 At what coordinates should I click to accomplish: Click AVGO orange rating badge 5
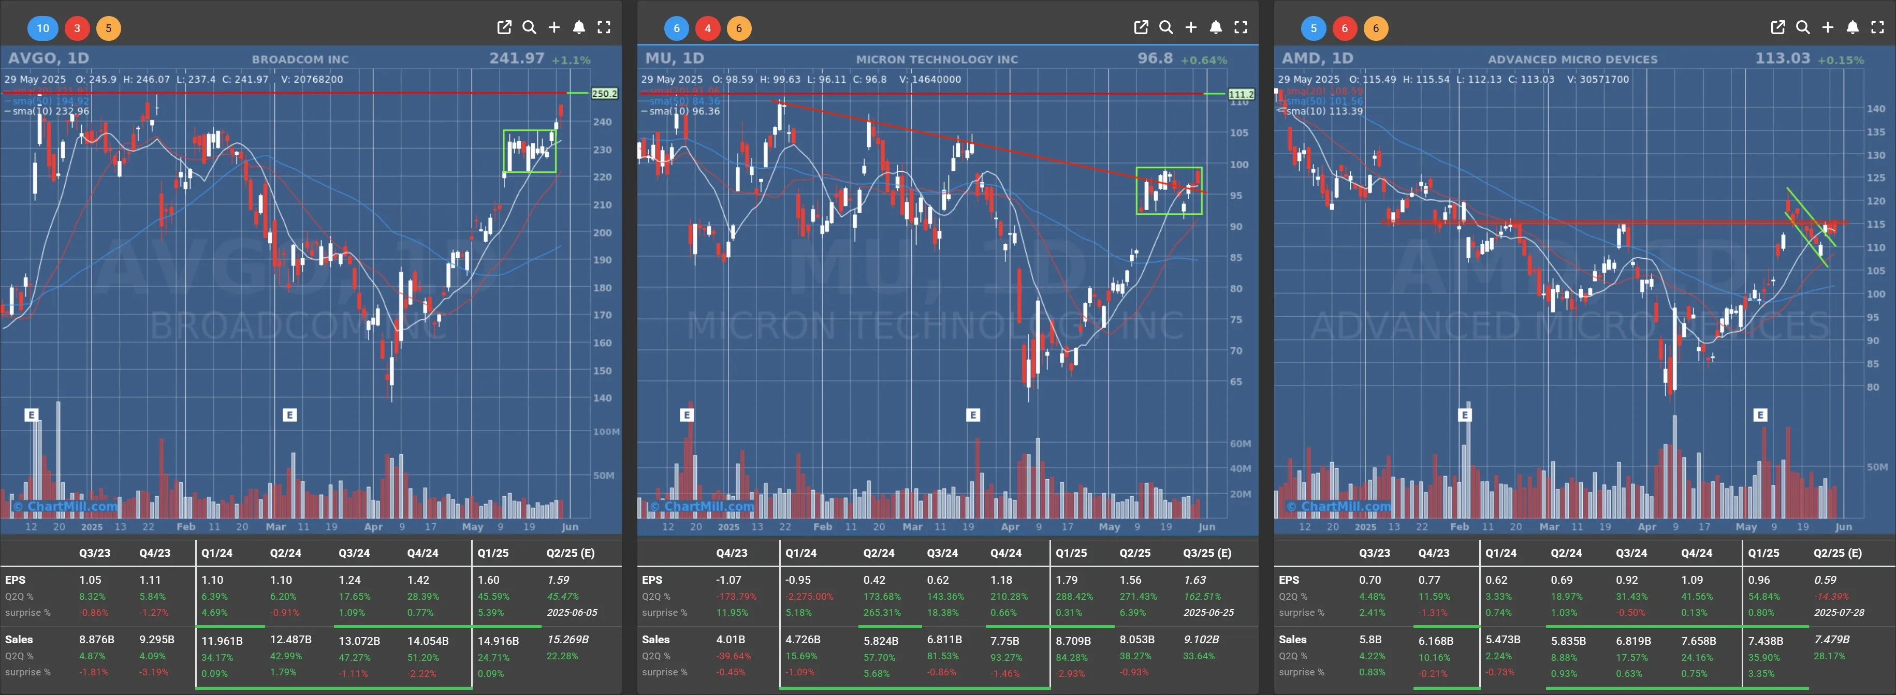tap(108, 28)
